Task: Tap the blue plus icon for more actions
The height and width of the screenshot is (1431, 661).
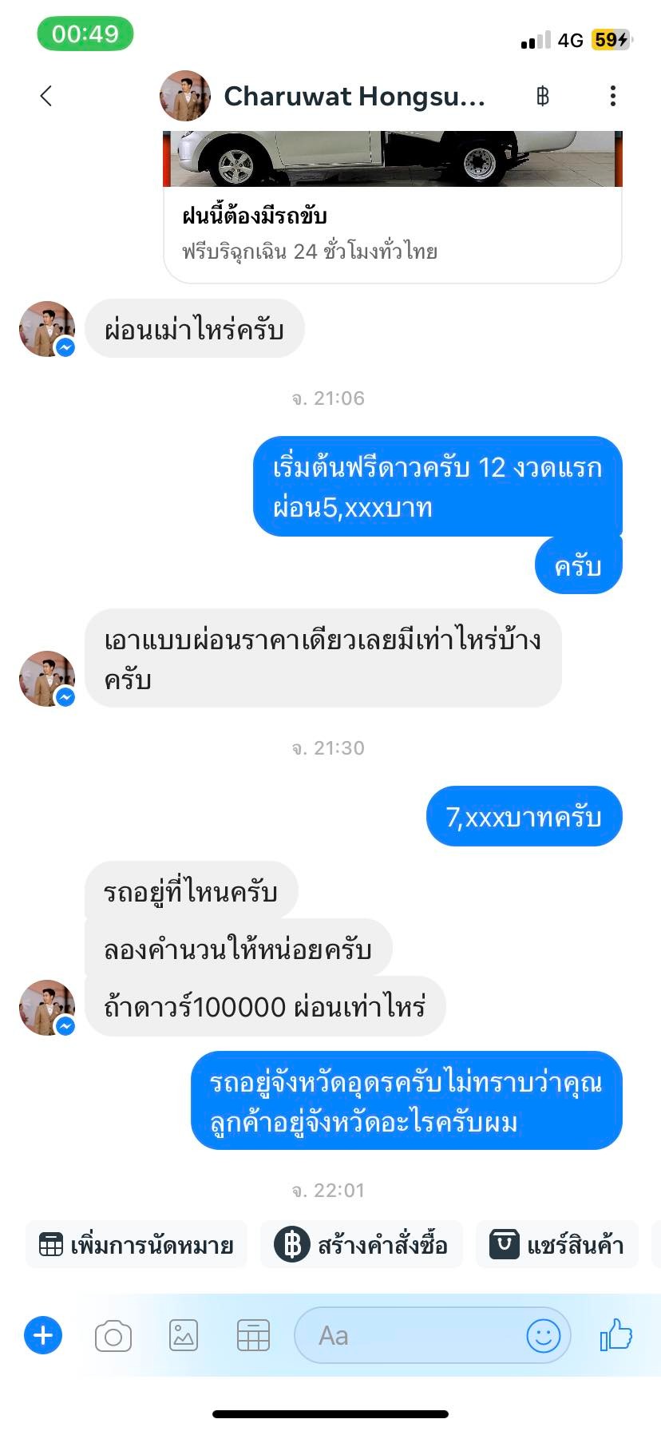Action: 43,1335
